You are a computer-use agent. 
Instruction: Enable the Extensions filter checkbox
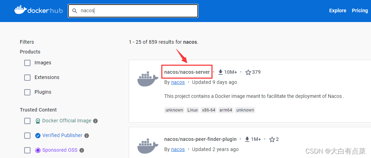(27, 78)
